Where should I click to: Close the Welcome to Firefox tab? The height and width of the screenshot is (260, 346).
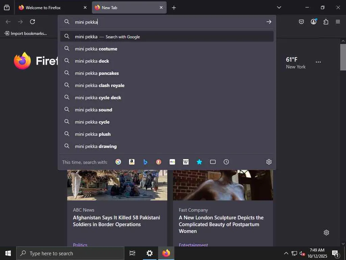[85, 7]
